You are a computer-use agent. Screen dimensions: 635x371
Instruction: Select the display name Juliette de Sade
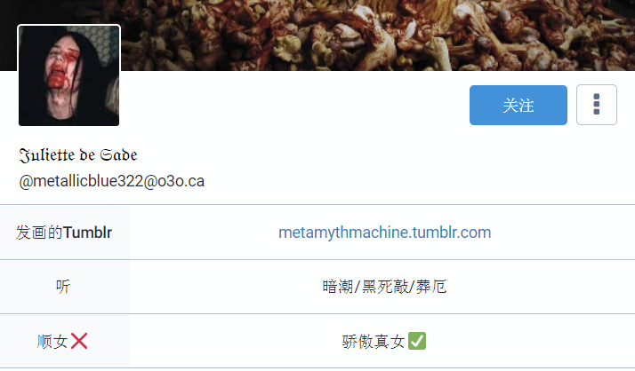click(78, 154)
